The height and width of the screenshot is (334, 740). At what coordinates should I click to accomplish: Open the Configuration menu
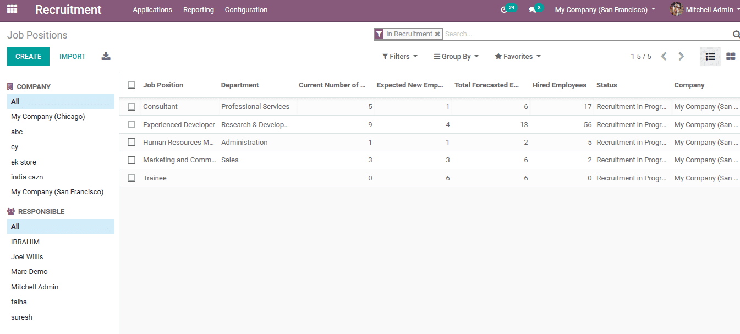[246, 10]
